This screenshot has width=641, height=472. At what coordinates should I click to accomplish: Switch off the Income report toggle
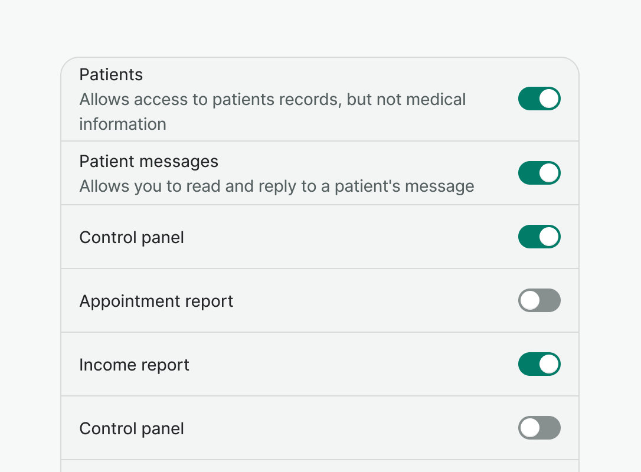[539, 365]
